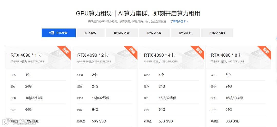Click the NVIDIA logo in RTX4090 tab

(x=52, y=33)
